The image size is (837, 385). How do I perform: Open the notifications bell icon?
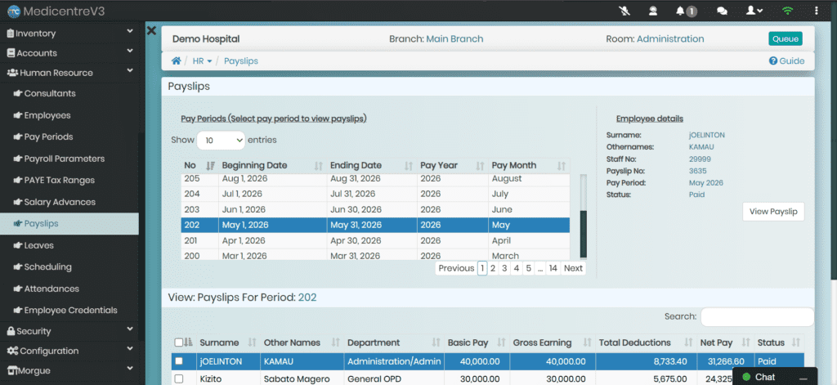point(680,11)
